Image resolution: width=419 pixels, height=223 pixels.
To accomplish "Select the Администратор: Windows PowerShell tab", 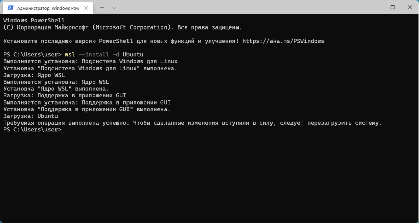I will click(48, 8).
